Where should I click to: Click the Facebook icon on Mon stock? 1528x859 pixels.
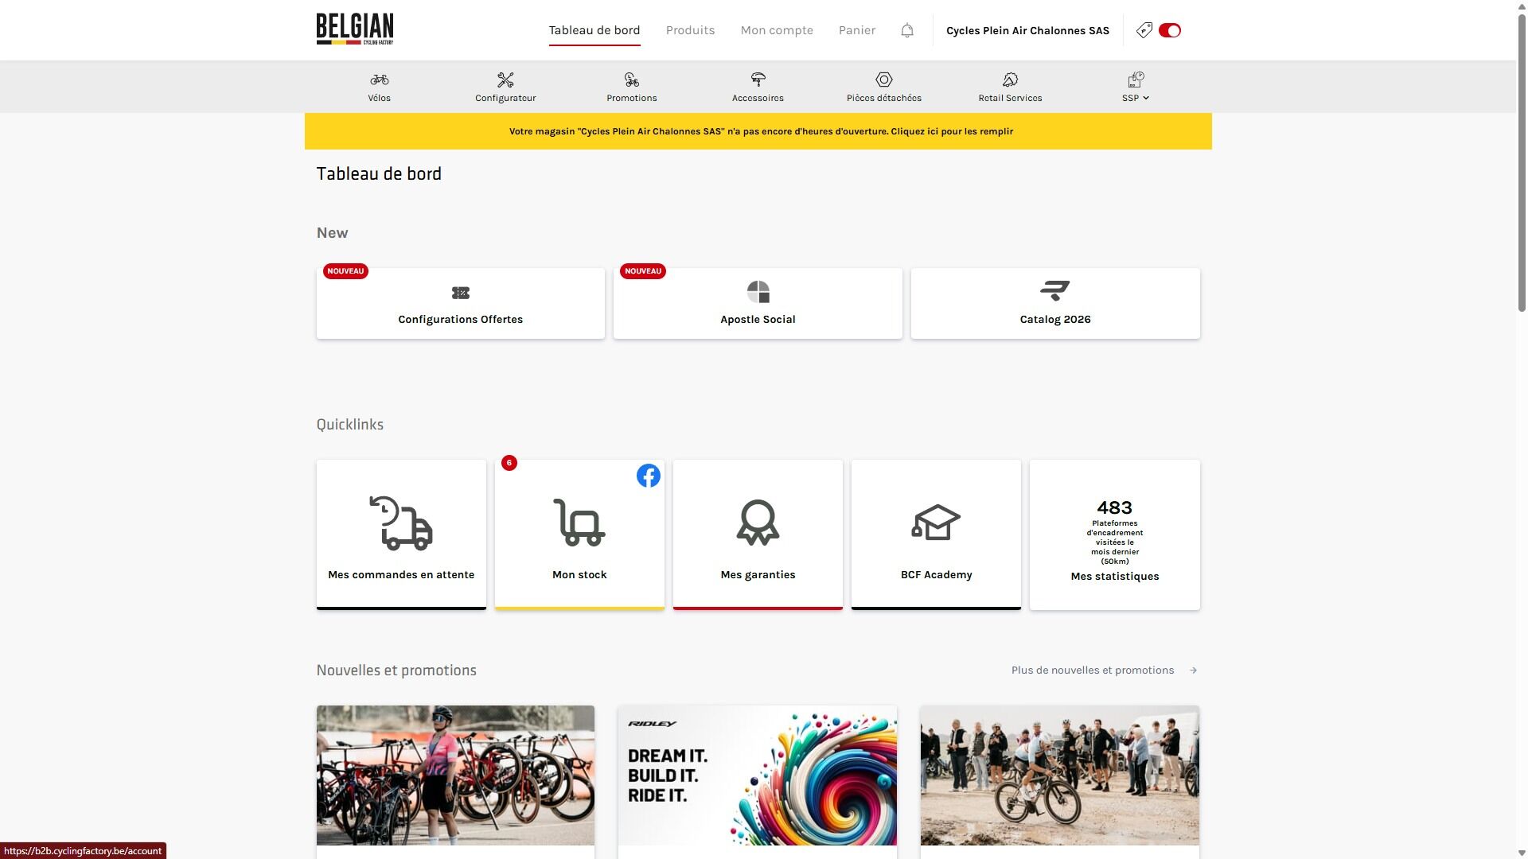(648, 476)
